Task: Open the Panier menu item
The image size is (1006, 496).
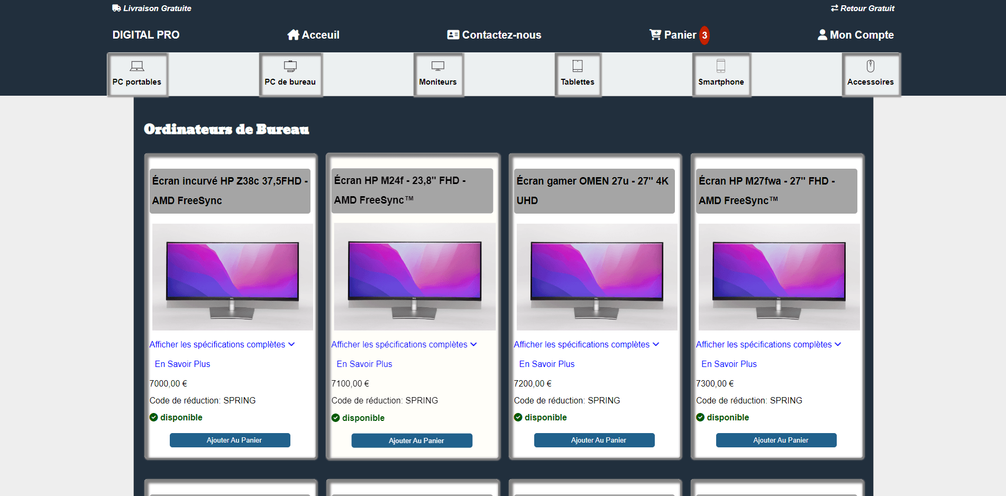Action: tap(673, 35)
